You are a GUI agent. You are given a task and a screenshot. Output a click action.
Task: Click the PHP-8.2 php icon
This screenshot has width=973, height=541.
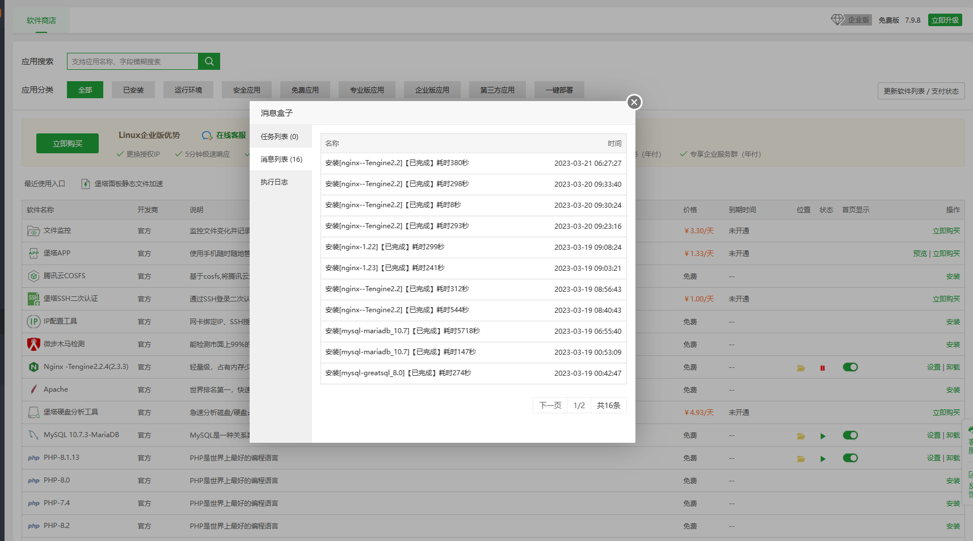click(33, 526)
